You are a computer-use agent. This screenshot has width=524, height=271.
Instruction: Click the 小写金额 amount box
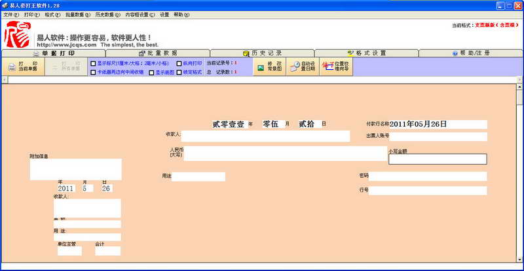[438, 159]
